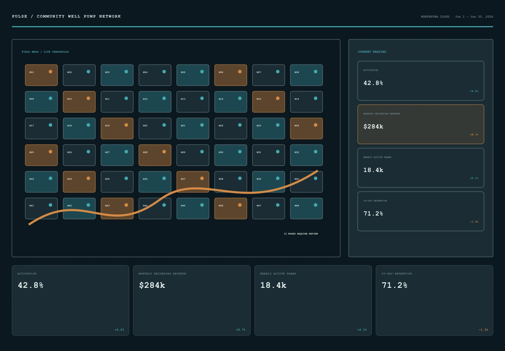Select node tile N36
The width and height of the screenshot is (505, 351).
155,182
